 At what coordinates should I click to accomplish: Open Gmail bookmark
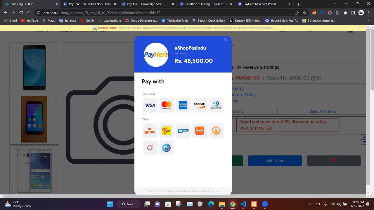point(11,21)
